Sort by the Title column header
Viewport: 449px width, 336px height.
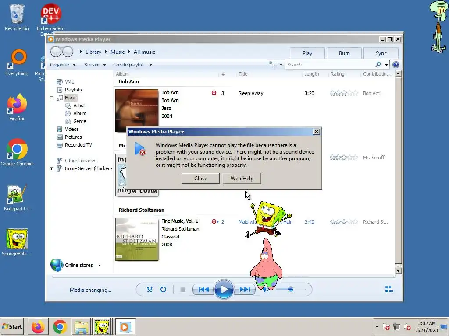click(x=243, y=74)
